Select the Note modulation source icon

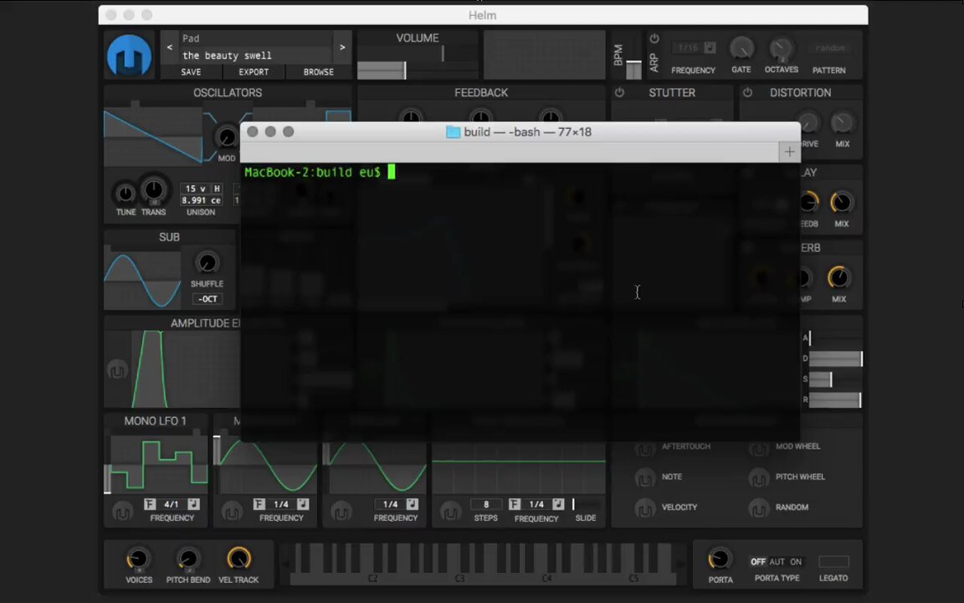pos(645,478)
